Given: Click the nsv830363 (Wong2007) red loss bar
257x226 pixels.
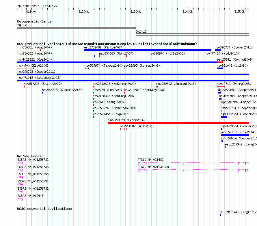Looking at the screenshot, I should [113, 56].
